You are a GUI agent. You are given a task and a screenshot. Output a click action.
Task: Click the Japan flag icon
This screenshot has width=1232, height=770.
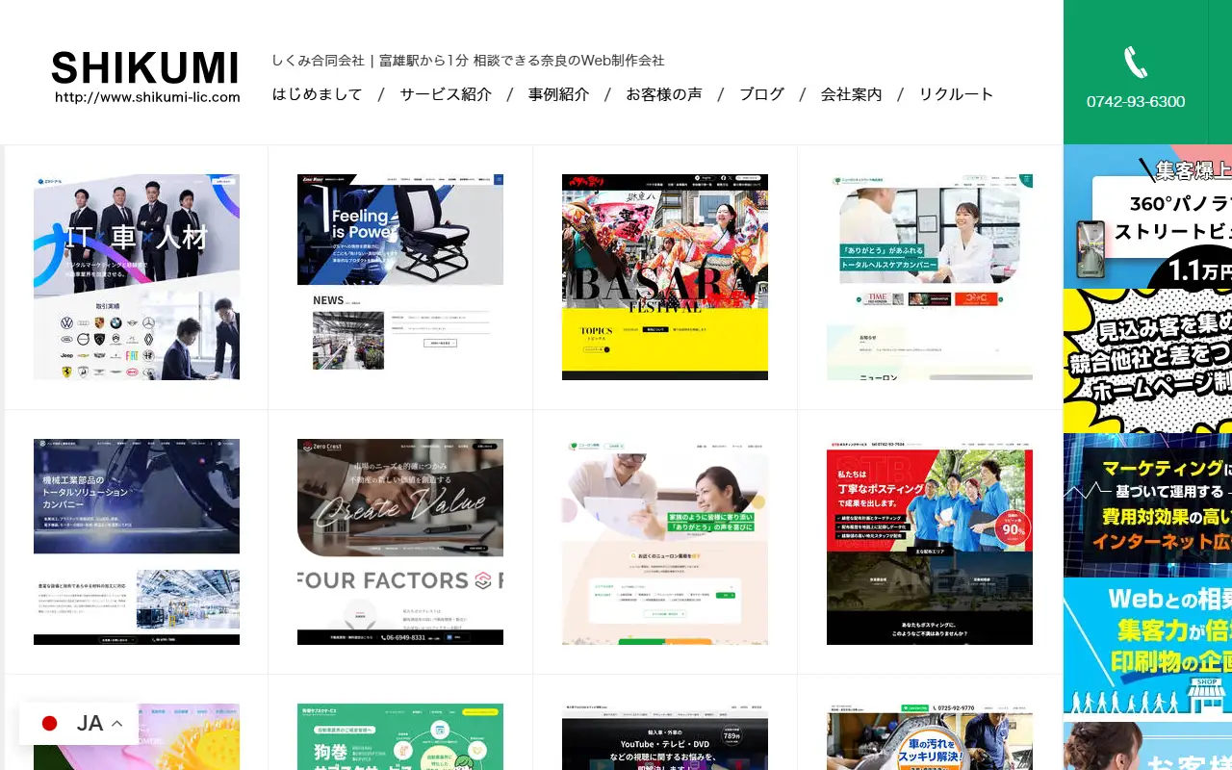tap(50, 724)
